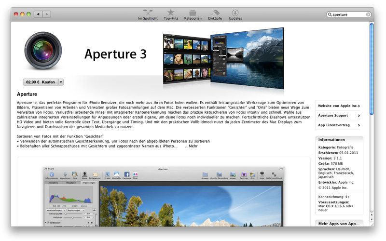Click the Entwickler: Apple Inc. text
This screenshot has width=386, height=241.
click(336, 182)
